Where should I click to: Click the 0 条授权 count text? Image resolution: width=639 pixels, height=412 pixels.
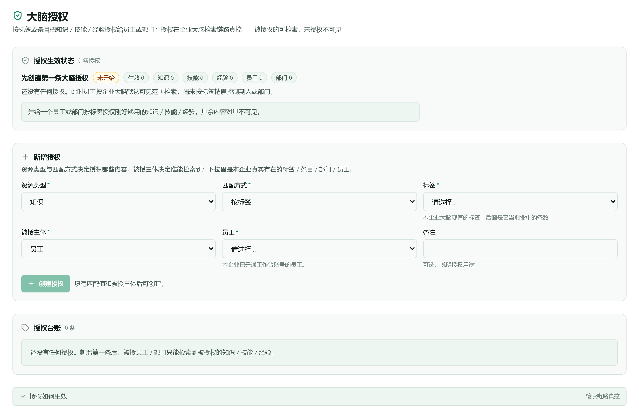(x=89, y=61)
